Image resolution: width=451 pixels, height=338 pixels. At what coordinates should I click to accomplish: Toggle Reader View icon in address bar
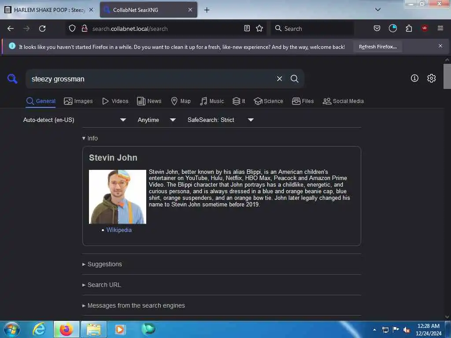pyautogui.click(x=247, y=28)
